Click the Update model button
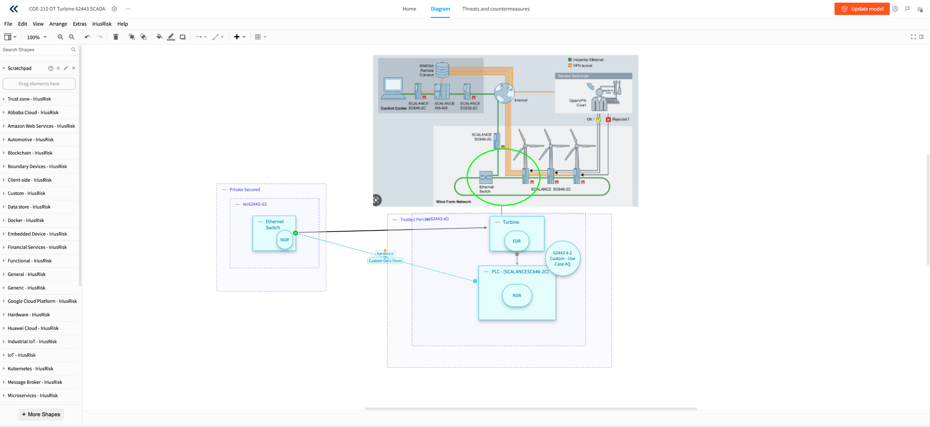Image resolution: width=930 pixels, height=427 pixels. pyautogui.click(x=862, y=9)
